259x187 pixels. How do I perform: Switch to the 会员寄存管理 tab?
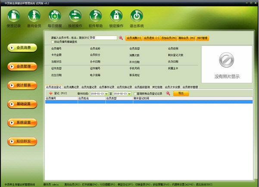pos(190,87)
